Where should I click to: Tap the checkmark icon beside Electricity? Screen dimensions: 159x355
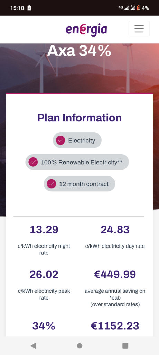pyautogui.click(x=60, y=140)
